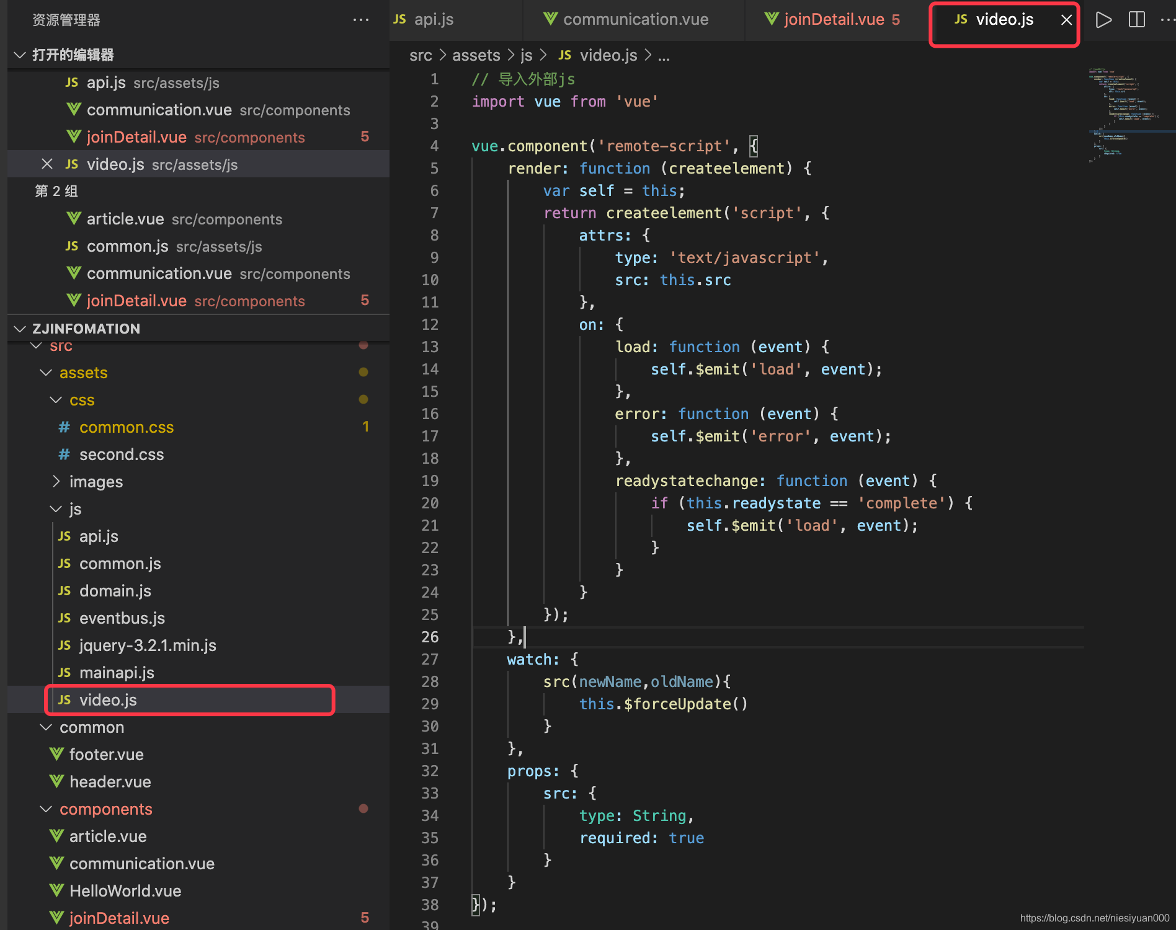
Task: Place cursor on 'remote-script' string
Action: click(664, 146)
